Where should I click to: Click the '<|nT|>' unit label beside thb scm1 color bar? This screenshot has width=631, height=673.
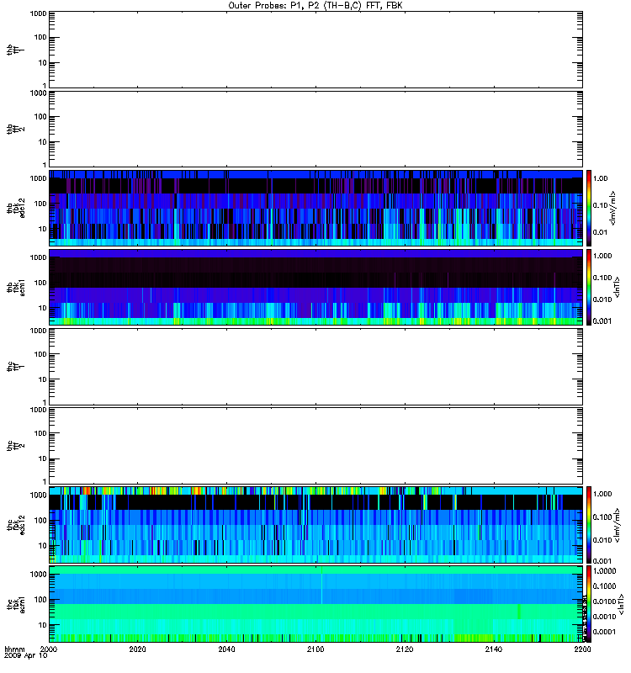617,287
